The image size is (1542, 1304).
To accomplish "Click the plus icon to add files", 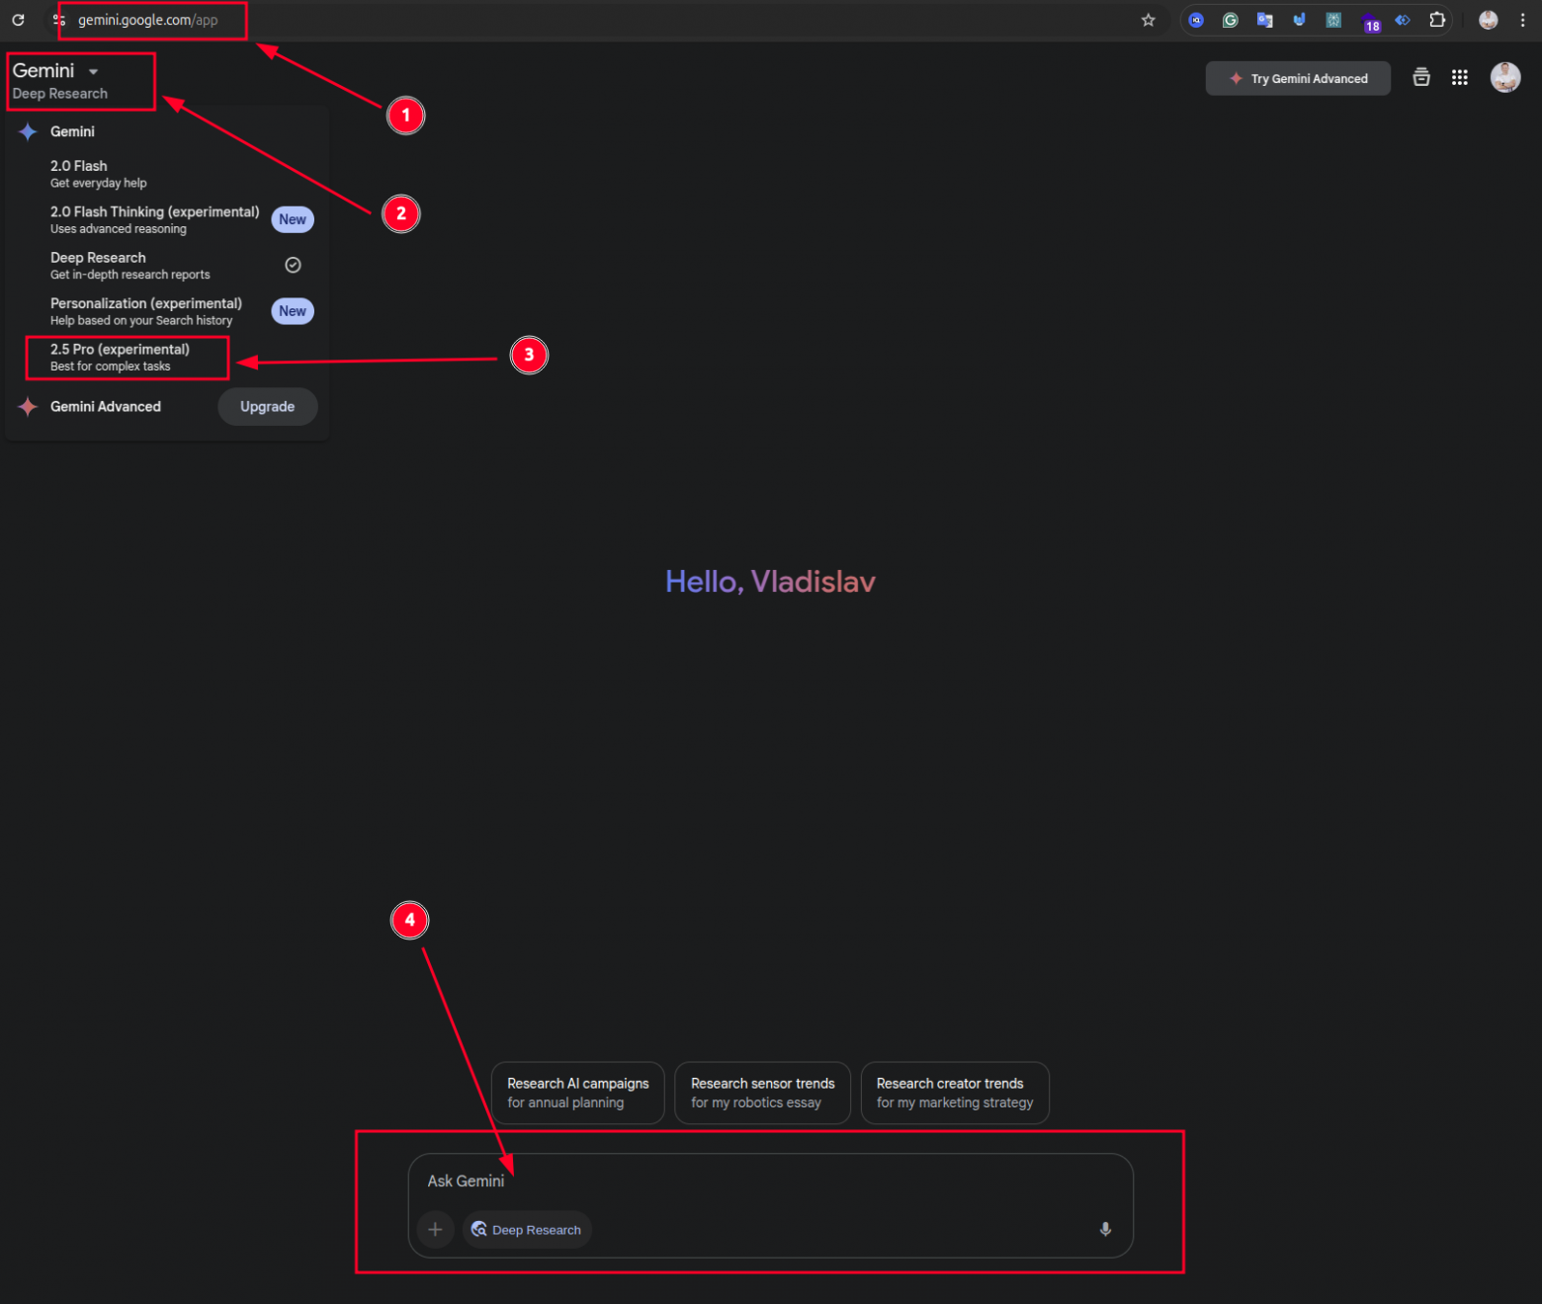I will point(435,1229).
